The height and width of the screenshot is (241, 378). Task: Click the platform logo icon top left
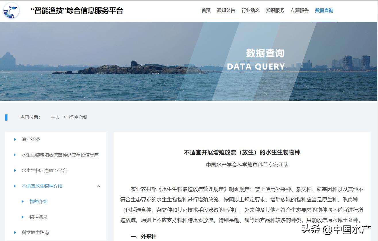click(11, 11)
